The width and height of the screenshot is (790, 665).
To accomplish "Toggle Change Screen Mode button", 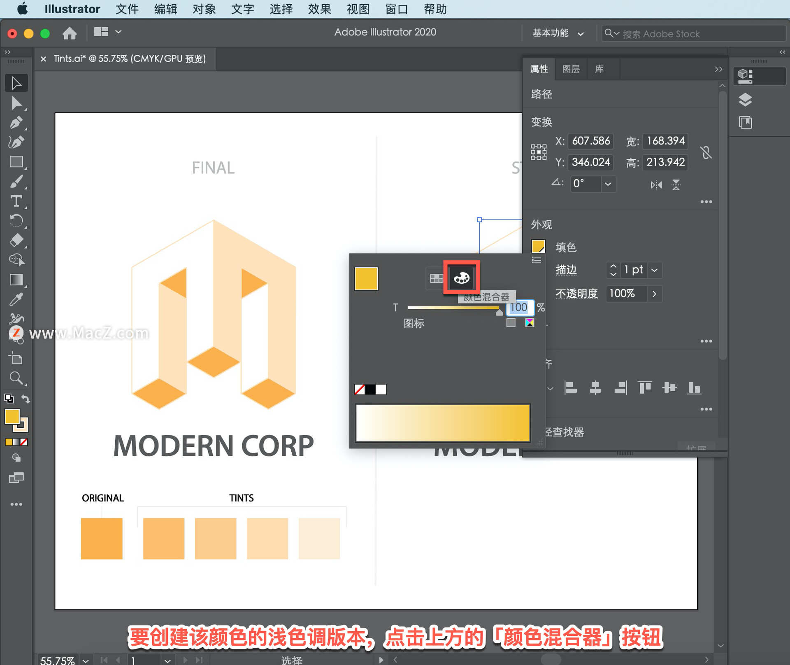I will [x=16, y=478].
